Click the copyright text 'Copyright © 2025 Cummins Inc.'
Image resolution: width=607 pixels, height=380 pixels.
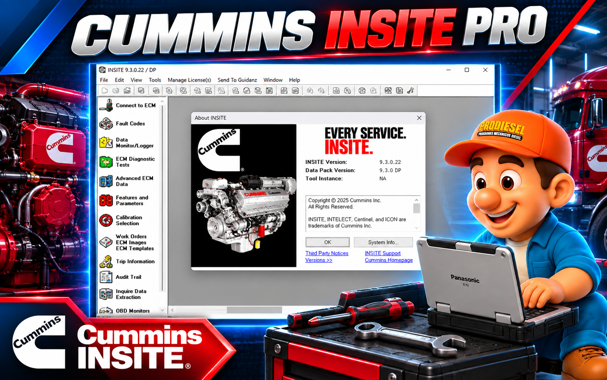tap(345, 200)
